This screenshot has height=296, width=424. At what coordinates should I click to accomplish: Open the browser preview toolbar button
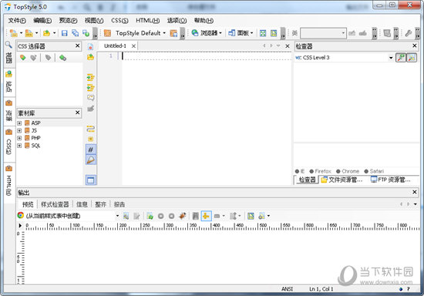click(207, 33)
